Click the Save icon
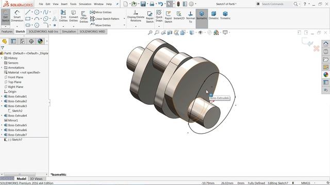330x185 pixels. 143,4
